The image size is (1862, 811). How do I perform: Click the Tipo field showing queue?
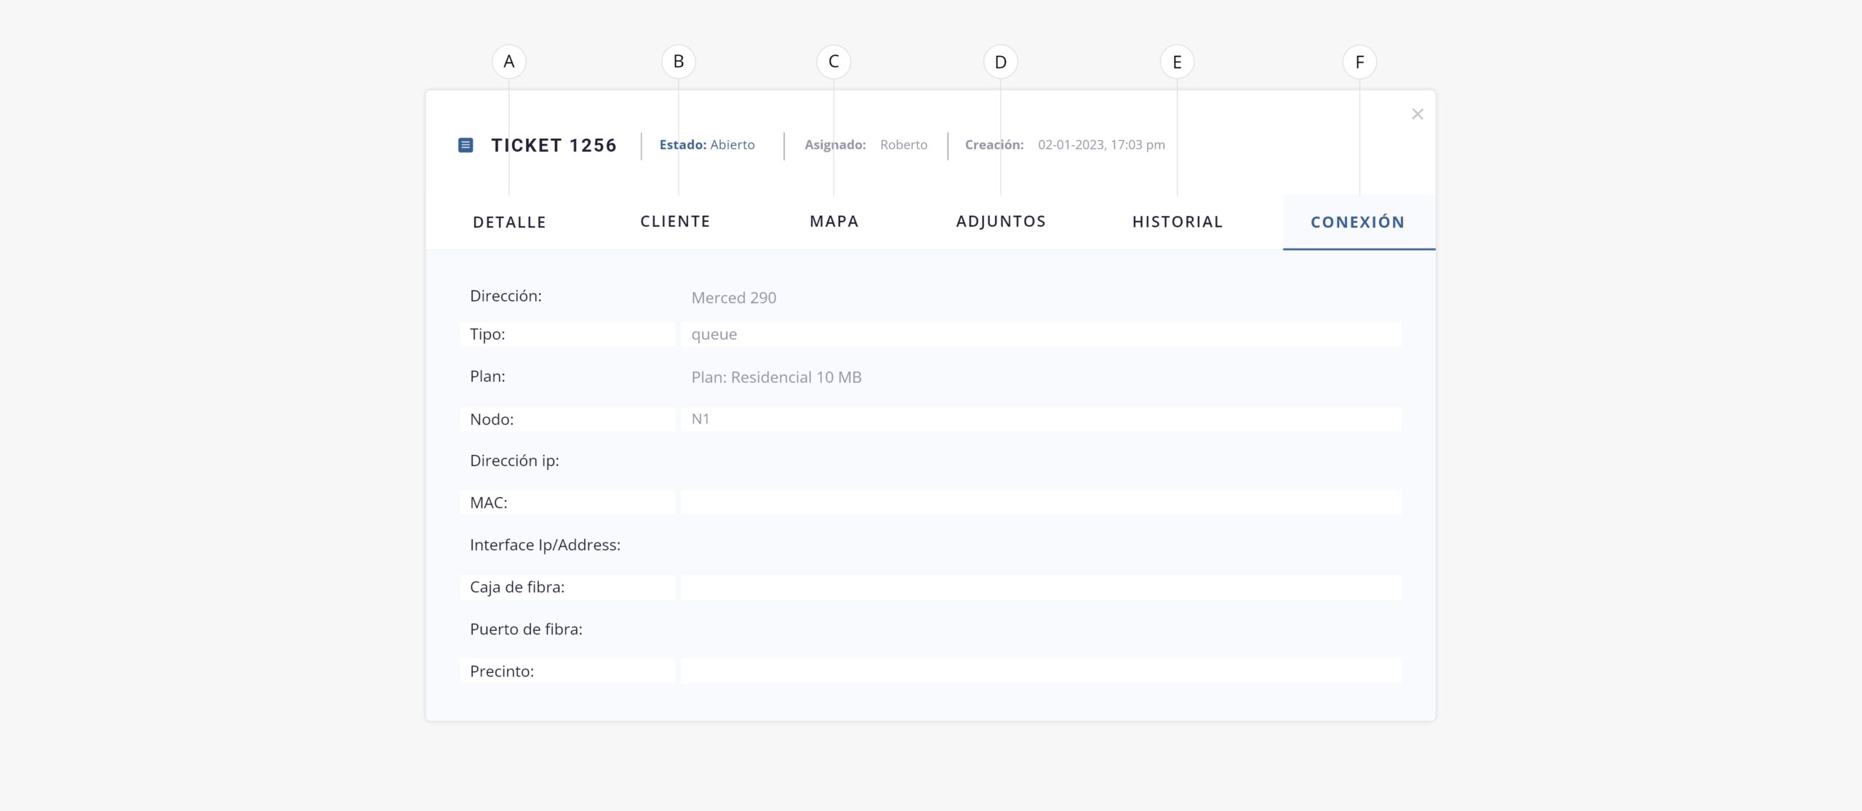1040,334
